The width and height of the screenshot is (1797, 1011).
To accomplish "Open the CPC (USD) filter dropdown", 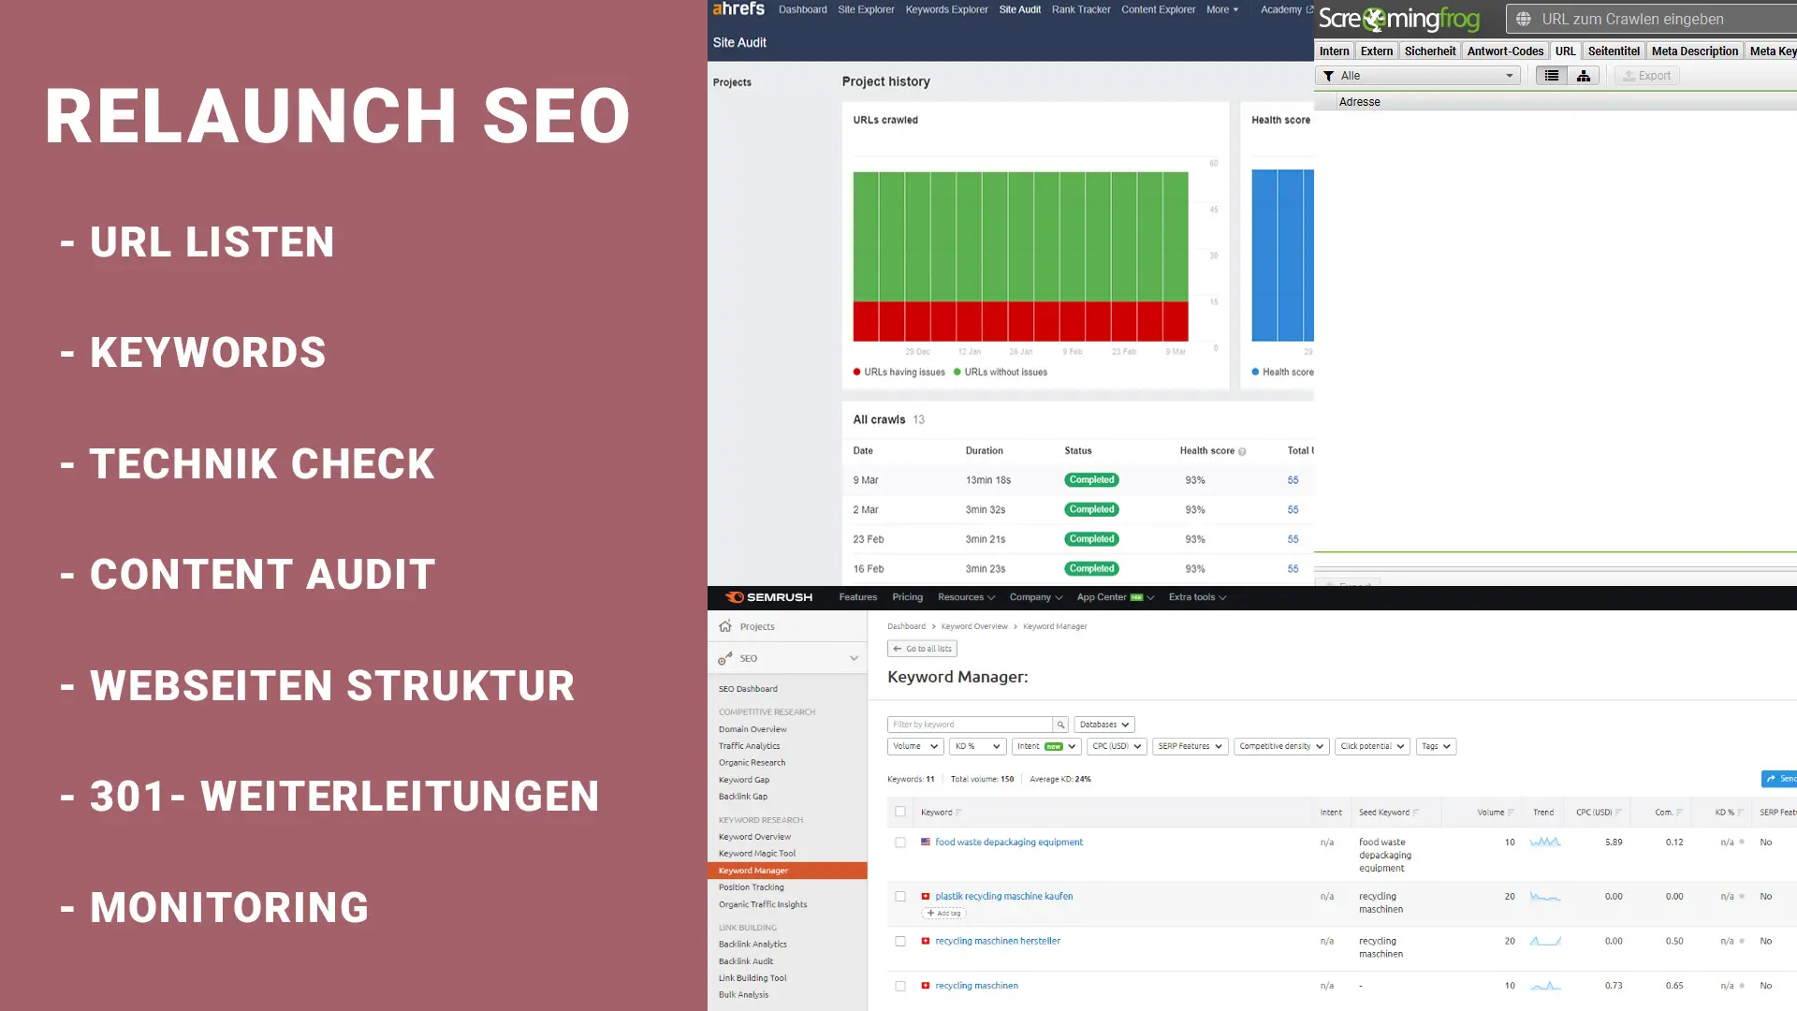I will pyautogui.click(x=1116, y=746).
